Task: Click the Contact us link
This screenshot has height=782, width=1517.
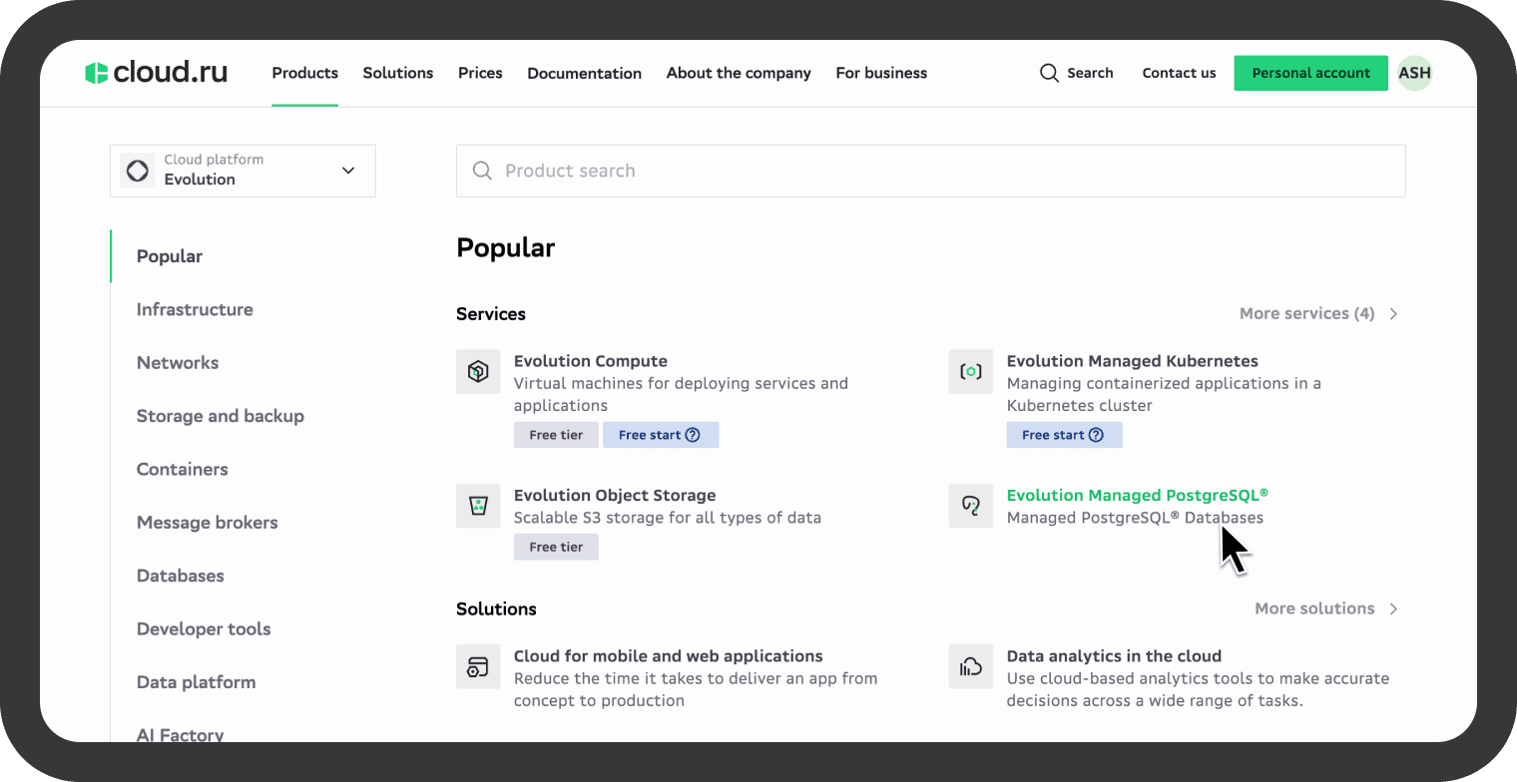Action: pyautogui.click(x=1179, y=73)
